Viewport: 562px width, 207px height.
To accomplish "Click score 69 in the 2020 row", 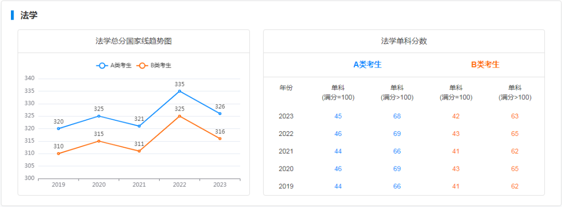I will pos(397,169).
